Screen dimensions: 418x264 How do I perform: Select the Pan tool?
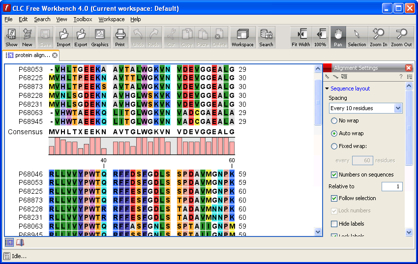pyautogui.click(x=338, y=37)
